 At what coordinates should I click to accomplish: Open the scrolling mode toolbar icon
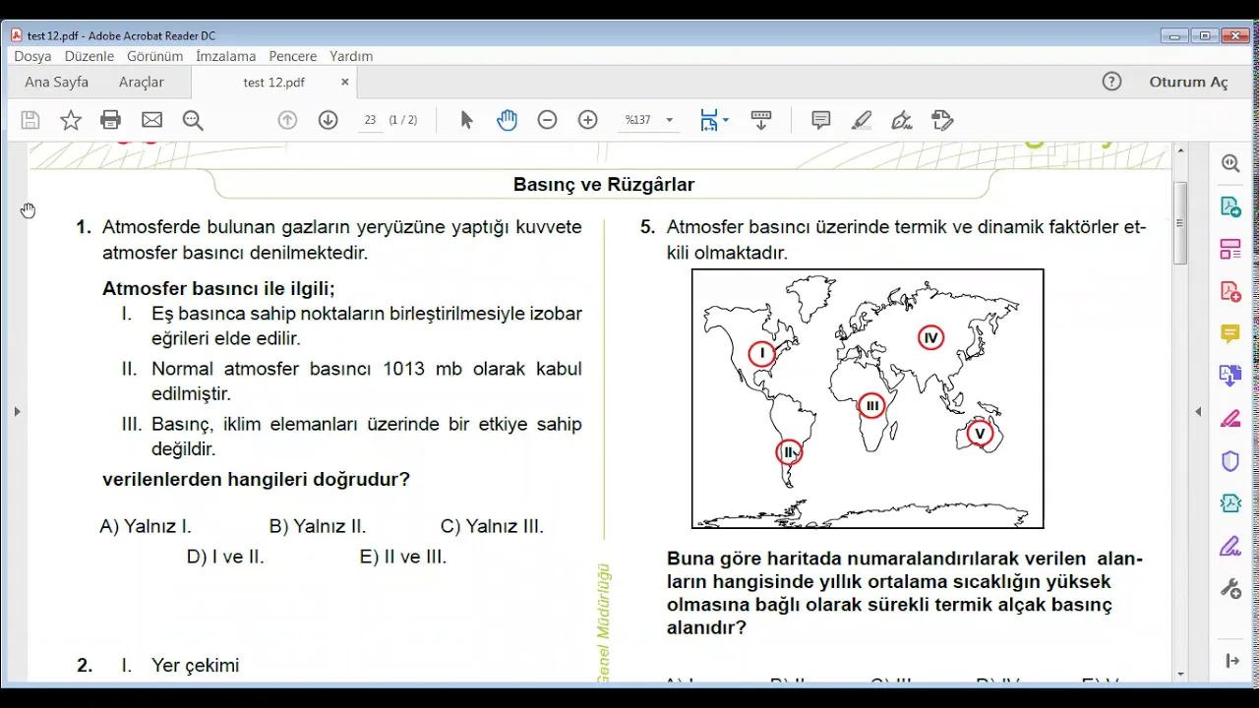(761, 120)
